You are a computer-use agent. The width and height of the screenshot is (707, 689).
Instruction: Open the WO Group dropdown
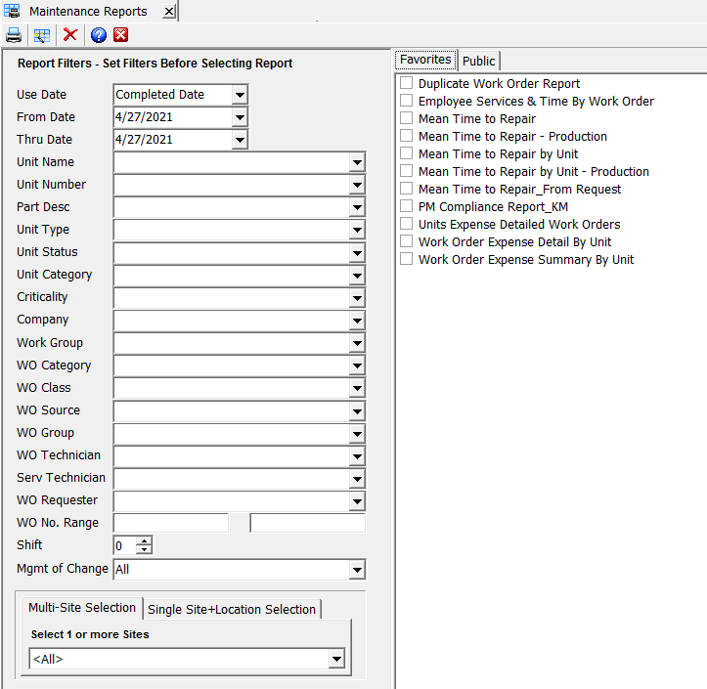pos(357,434)
